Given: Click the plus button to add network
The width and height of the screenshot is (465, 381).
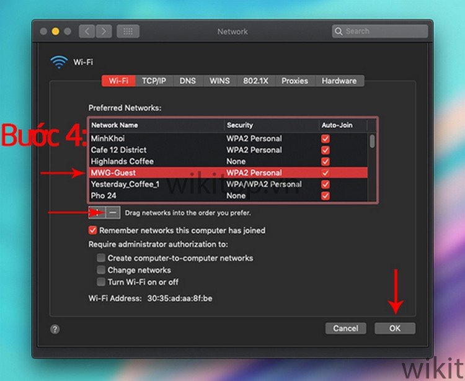Looking at the screenshot, I should click(x=97, y=212).
